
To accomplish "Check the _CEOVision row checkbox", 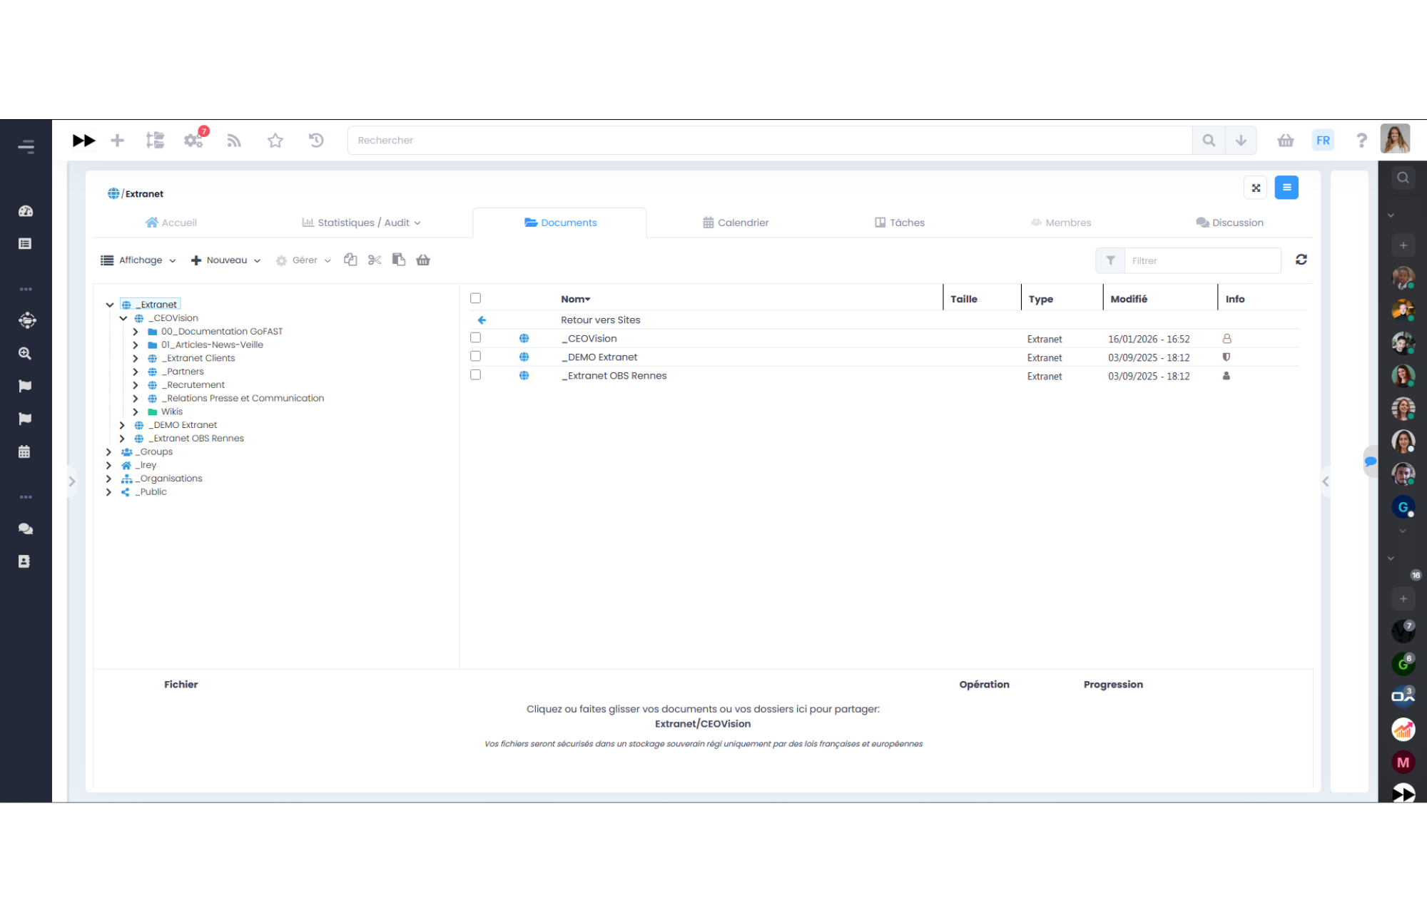I will tap(476, 338).
